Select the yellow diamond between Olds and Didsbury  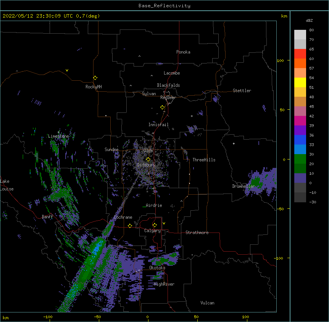tap(148, 159)
